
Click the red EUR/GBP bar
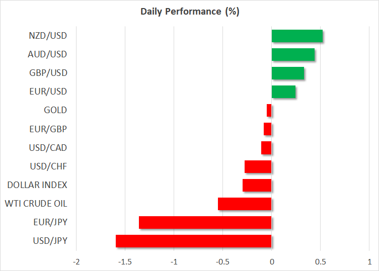pos(268,129)
